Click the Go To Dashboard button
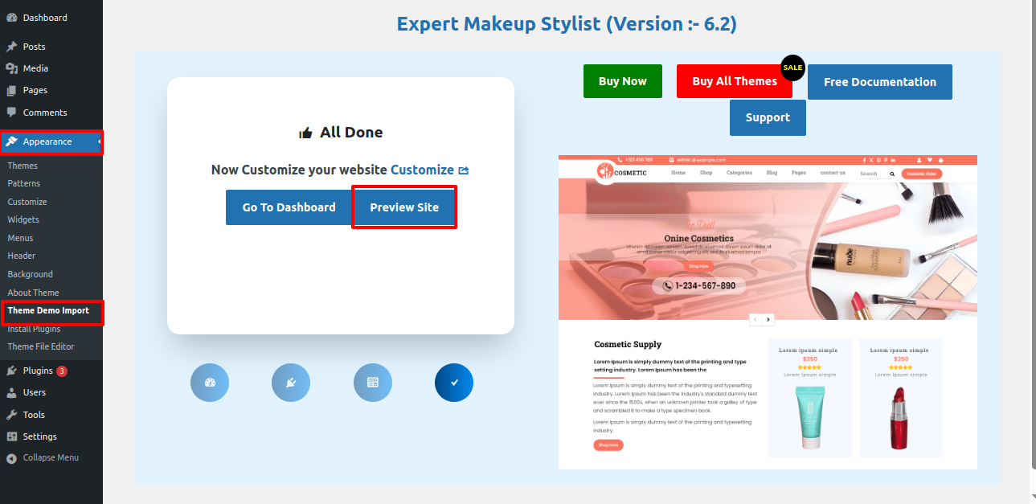Viewport: 1036px width, 504px height. click(289, 207)
